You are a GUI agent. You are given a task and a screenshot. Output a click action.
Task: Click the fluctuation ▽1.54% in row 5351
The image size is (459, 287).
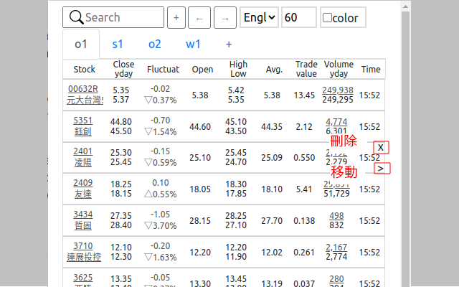click(161, 132)
